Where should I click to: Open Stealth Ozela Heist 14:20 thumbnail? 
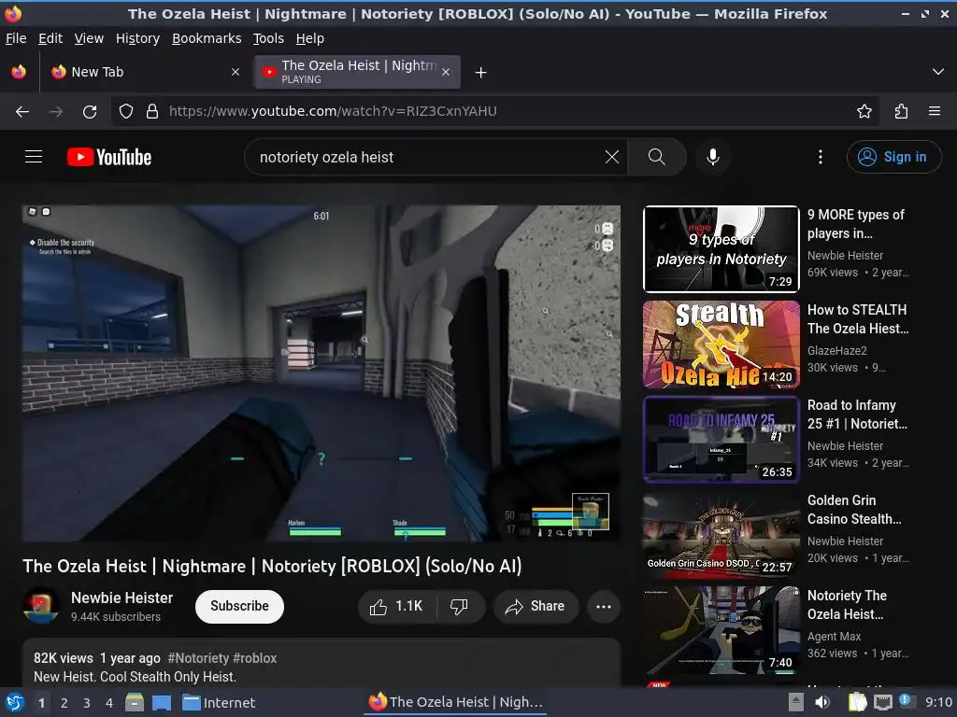721,344
